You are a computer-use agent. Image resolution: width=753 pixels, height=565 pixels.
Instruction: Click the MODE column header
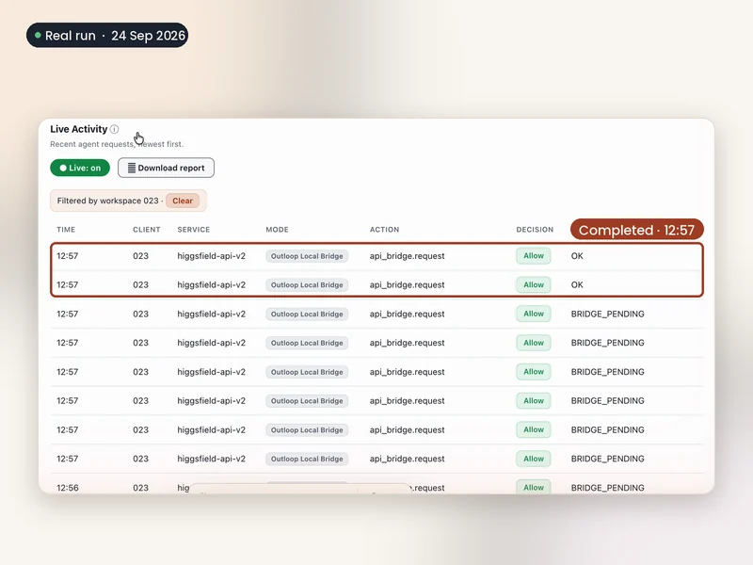point(277,230)
